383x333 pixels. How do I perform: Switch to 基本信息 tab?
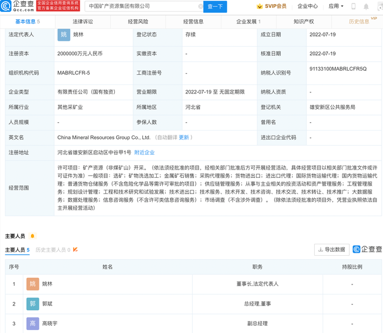(28, 22)
